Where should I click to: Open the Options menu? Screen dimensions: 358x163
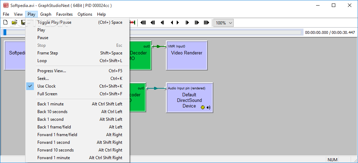[85, 14]
